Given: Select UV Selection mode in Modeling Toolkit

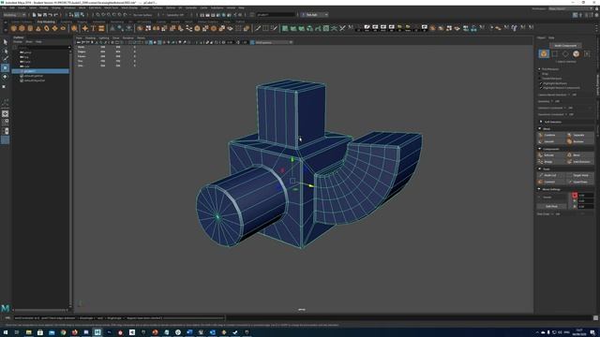Looking at the screenshot, I should 587,54.
